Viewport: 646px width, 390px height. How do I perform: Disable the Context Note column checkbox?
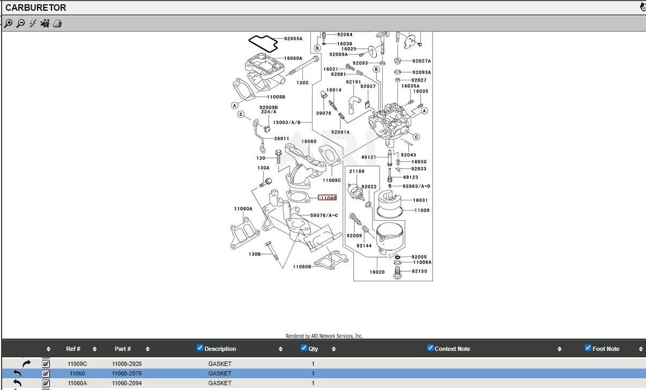tap(430, 348)
